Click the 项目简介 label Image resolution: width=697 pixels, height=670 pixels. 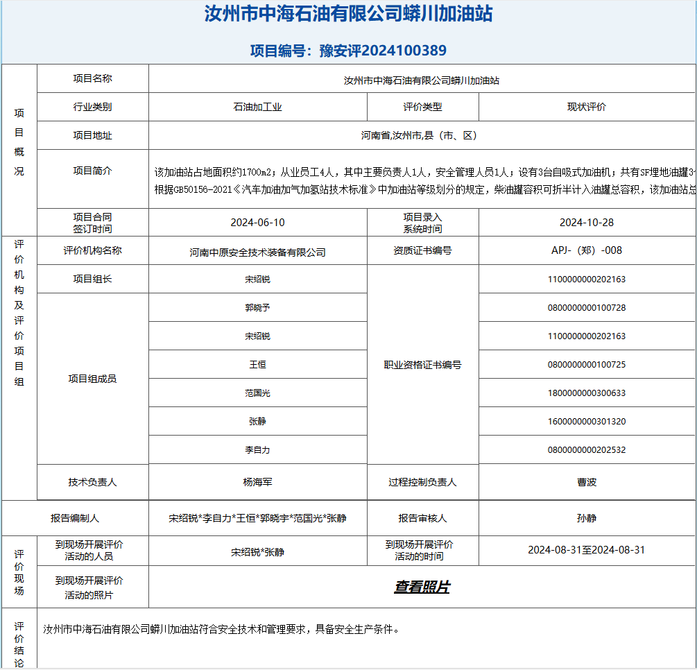92,171
